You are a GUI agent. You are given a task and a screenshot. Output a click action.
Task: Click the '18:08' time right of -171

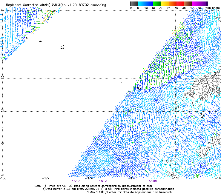[153, 181]
